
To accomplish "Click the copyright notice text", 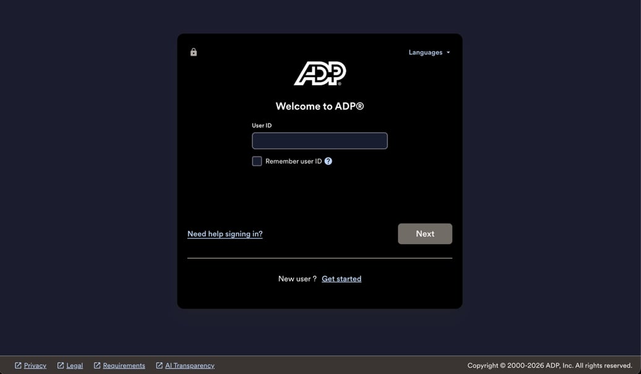I will click(x=550, y=365).
